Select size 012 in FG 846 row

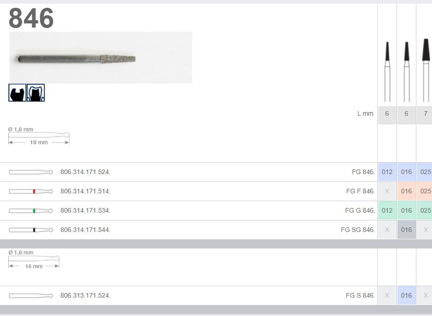[x=387, y=172]
